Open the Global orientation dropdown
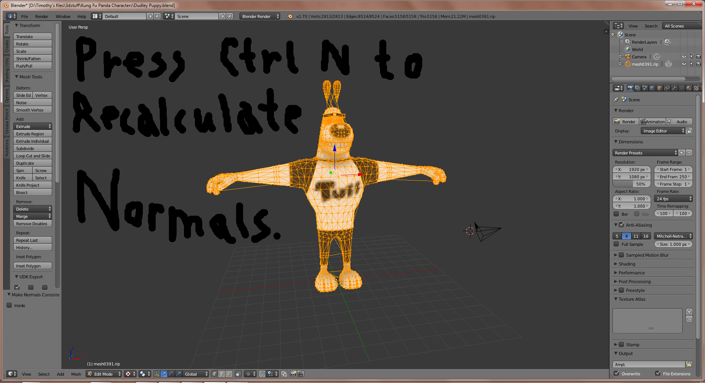This screenshot has height=383, width=705. pos(196,374)
